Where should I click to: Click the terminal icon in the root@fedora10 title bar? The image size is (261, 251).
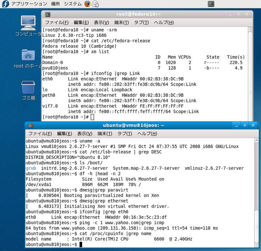tap(48, 14)
